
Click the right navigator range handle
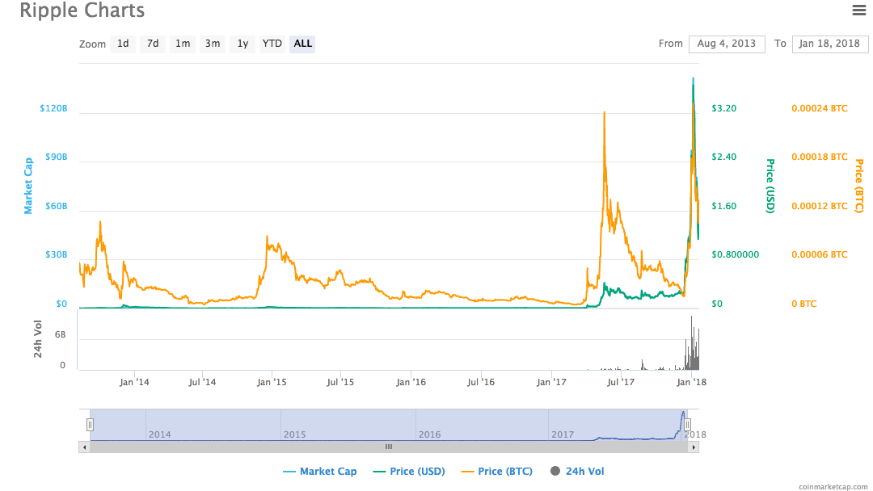point(688,425)
